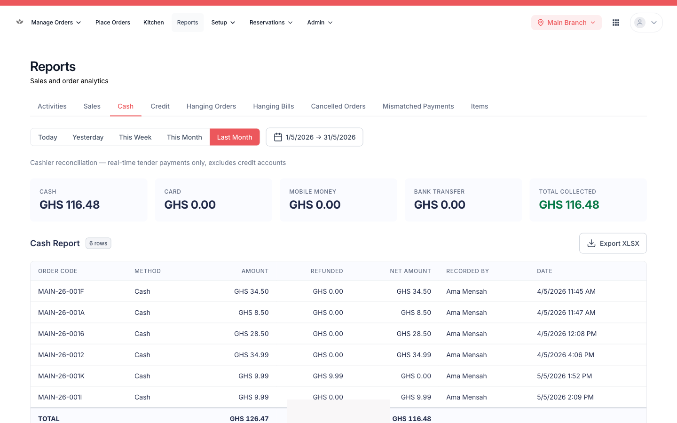Click the CASH summary card GHS 116.48
Viewport: 677px width, 423px height.
(89, 200)
